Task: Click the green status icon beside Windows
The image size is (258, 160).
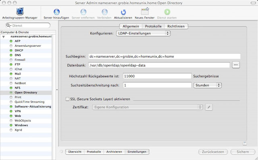Action: [11, 125]
